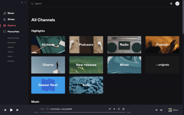The width and height of the screenshot is (184, 115).
Task: Open Favourite tracks link
Action: 13,38
